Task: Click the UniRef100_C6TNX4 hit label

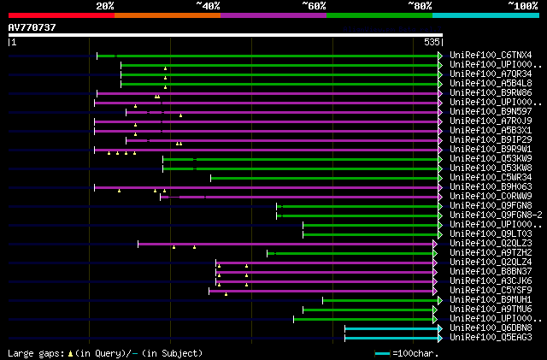Action: pyautogui.click(x=491, y=56)
